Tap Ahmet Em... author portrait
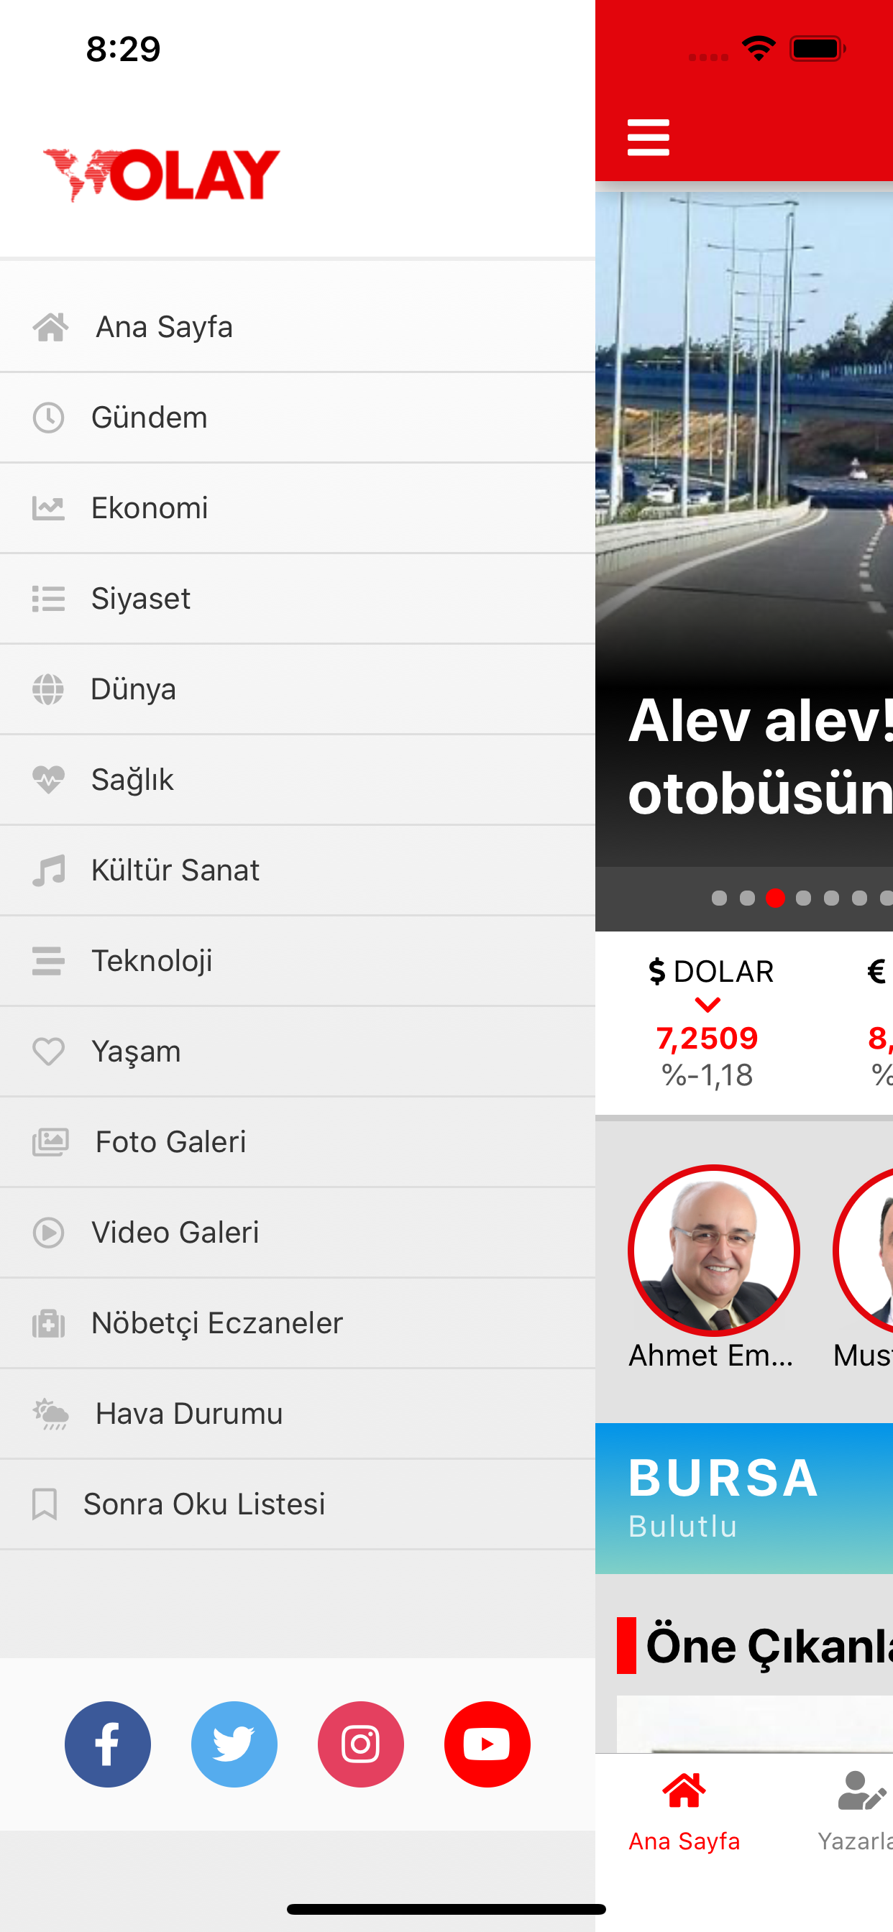The image size is (893, 1932). (714, 1250)
